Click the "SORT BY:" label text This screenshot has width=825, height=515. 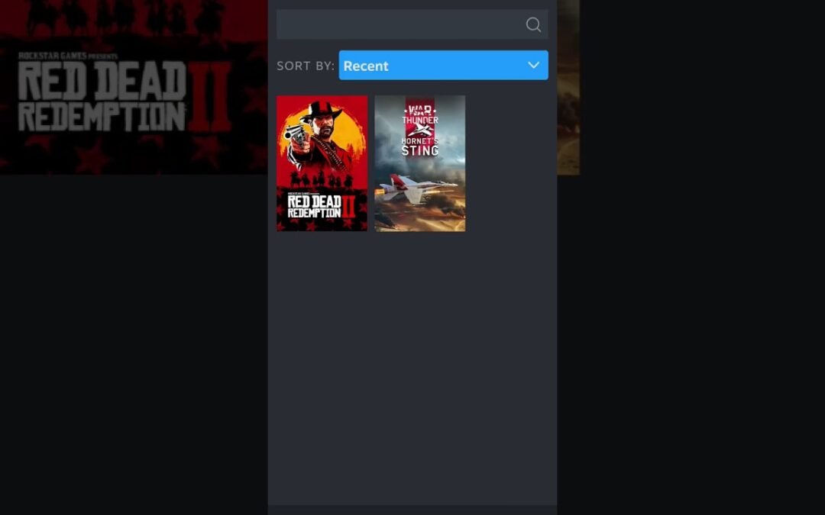tap(305, 66)
